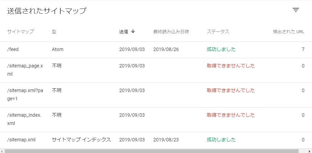Click the right scrollbar arrow
Screen dimensions: 312x153
click(310, 151)
